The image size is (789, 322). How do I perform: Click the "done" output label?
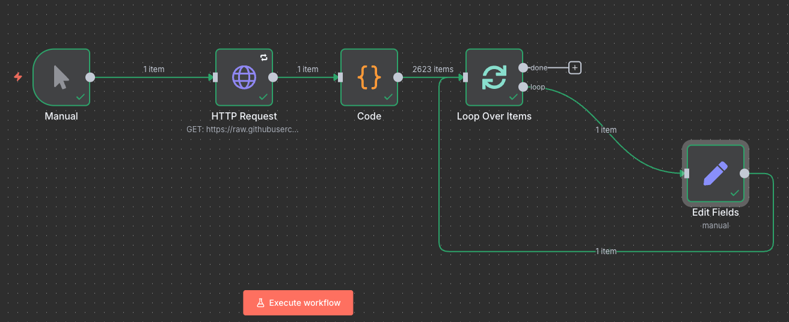(539, 68)
